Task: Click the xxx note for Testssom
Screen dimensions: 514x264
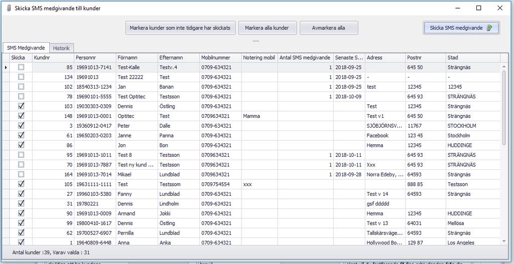Action: [x=260, y=184]
